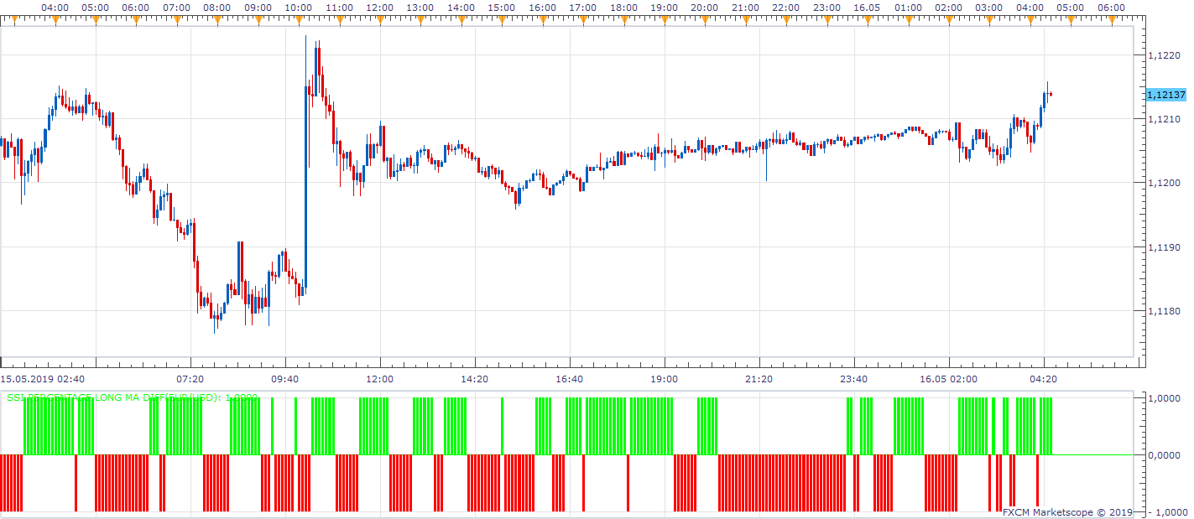Click the 04:20 bottom time label
The height and width of the screenshot is (519, 1194).
pos(1044,379)
